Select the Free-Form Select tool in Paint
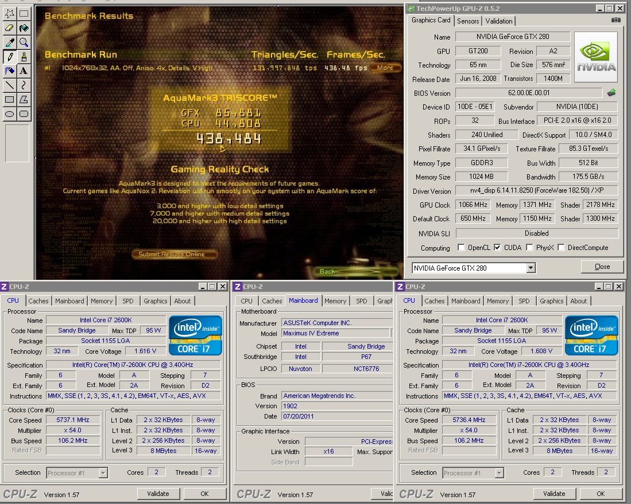This screenshot has height=504, width=631. pos(10,14)
